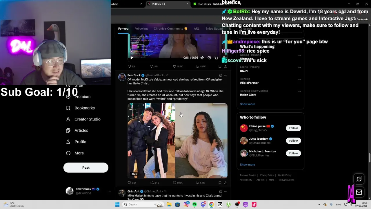
Task: Open Bookmarks in the X sidebar
Action: point(80,108)
